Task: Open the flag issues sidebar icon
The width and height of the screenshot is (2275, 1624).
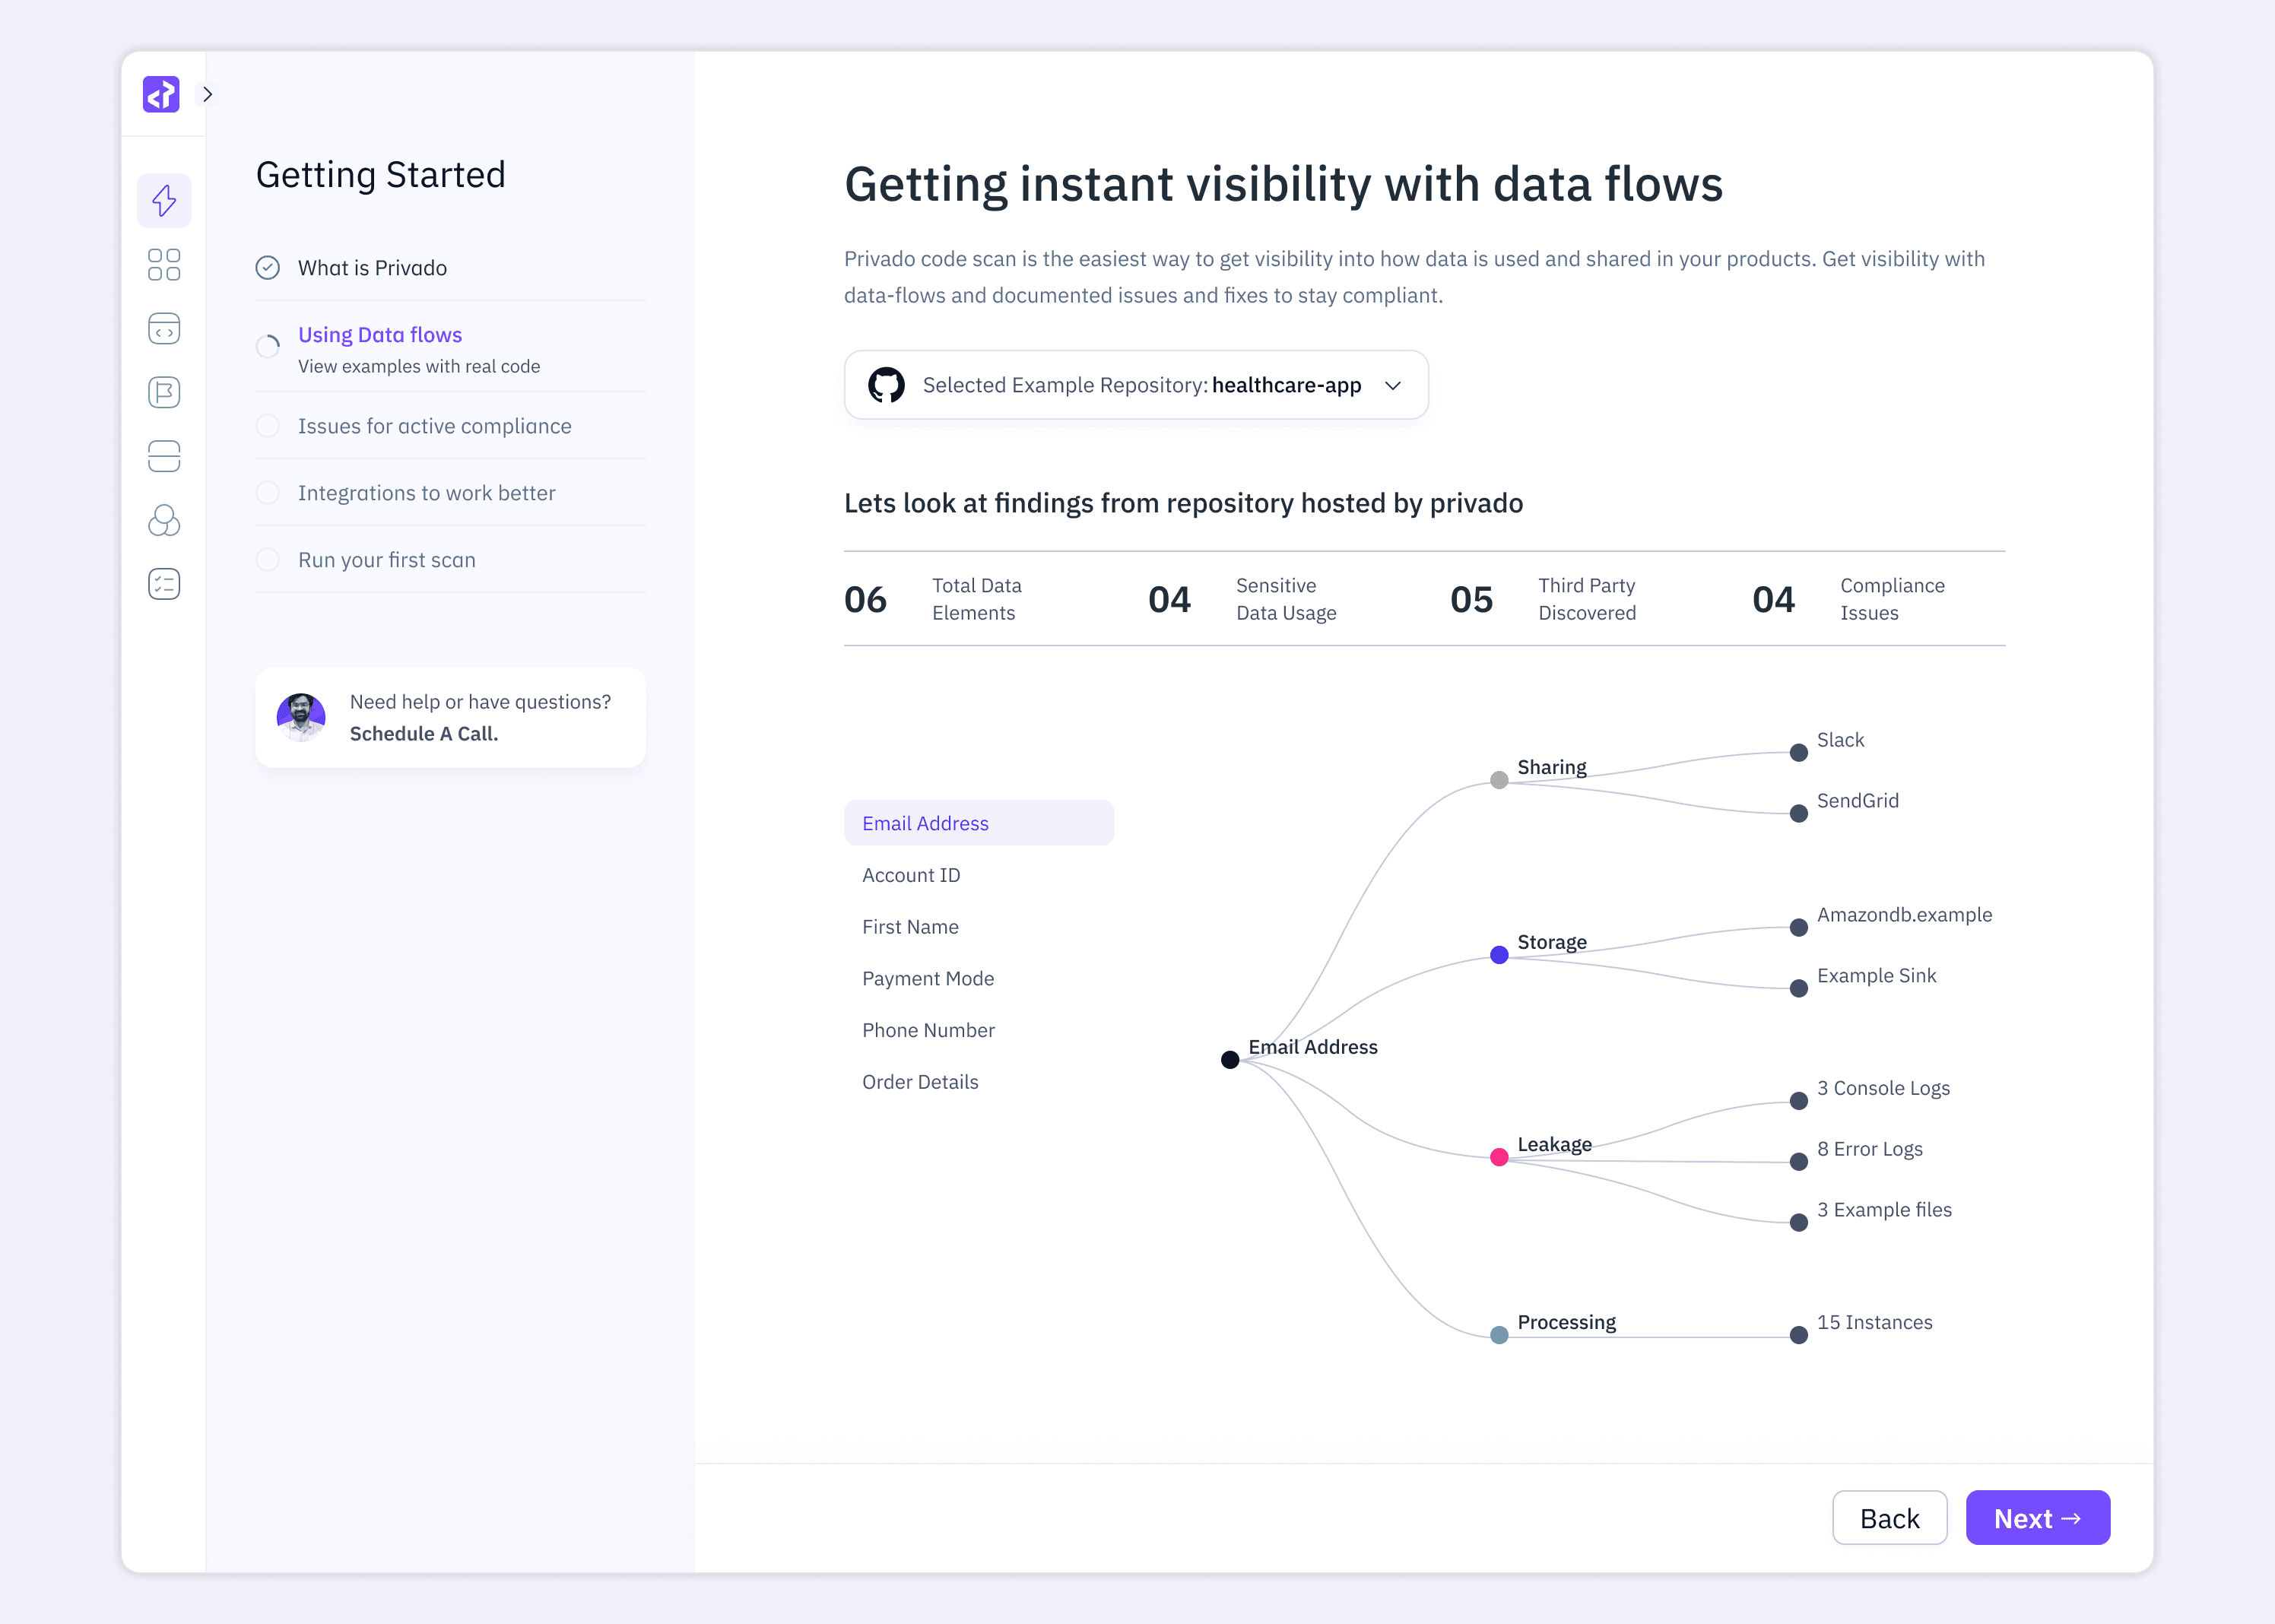Action: coord(164,393)
